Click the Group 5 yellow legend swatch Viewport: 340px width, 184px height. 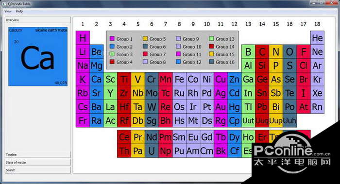(x=145, y=38)
